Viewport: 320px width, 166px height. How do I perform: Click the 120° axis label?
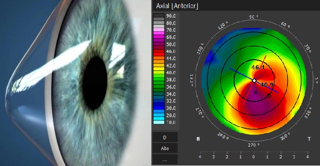(x=223, y=26)
